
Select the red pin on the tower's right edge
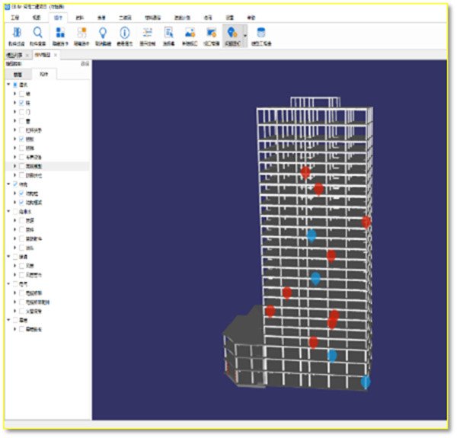click(366, 222)
